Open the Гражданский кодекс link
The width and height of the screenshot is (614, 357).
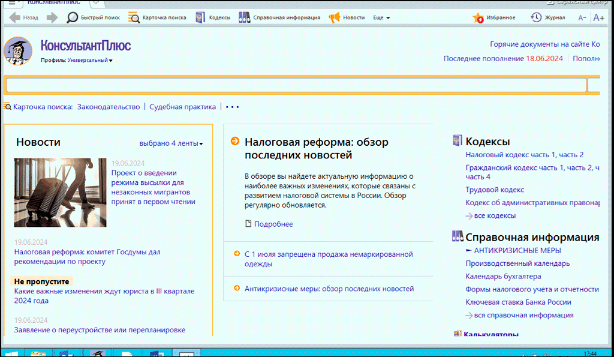532,172
